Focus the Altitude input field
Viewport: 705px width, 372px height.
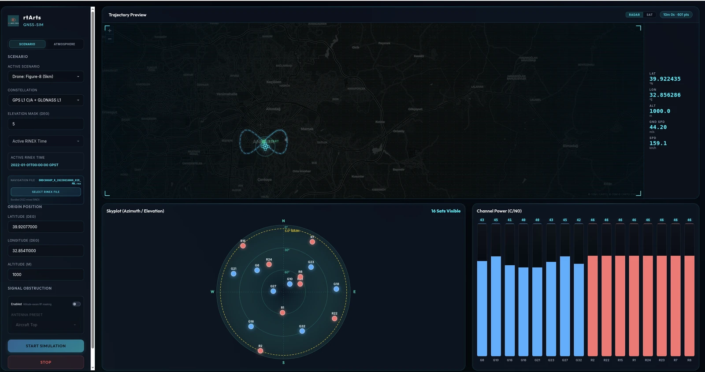(46, 275)
